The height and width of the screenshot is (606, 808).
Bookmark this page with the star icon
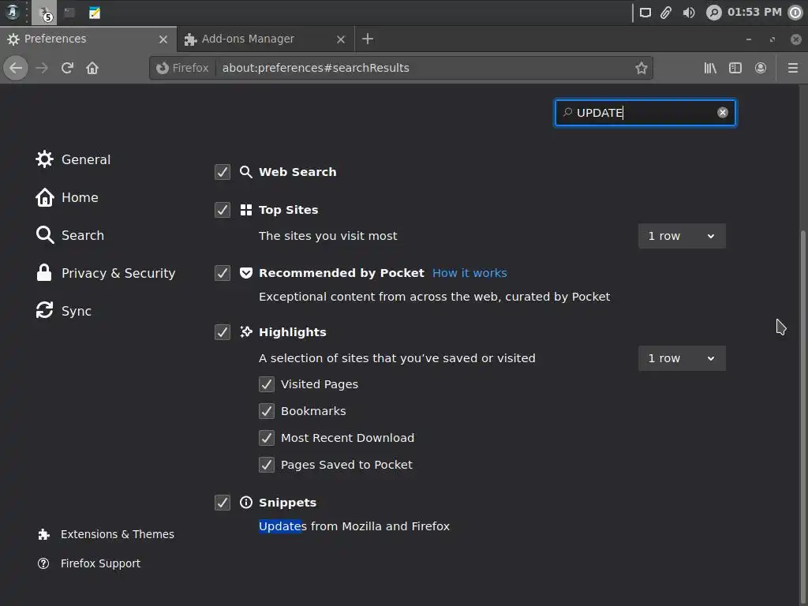coord(642,68)
